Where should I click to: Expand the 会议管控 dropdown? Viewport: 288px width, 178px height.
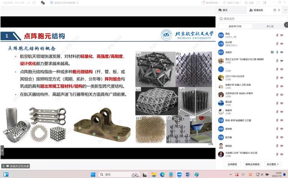click(273, 164)
